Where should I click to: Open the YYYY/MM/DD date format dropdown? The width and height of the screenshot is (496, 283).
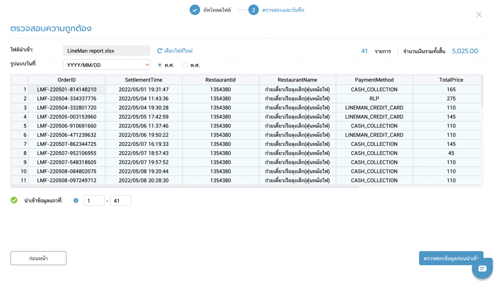pos(107,64)
